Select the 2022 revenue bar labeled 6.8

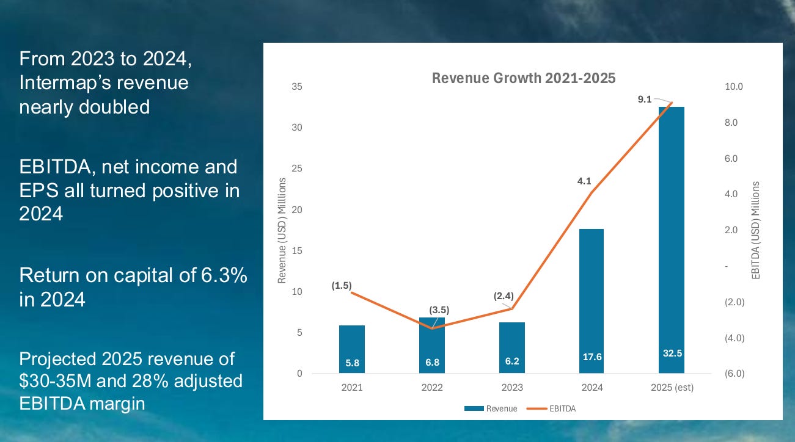click(432, 346)
